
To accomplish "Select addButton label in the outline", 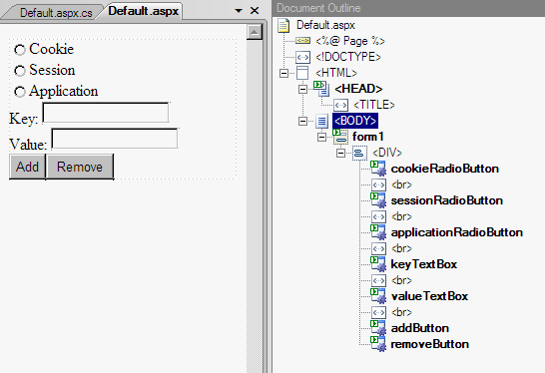I will [x=420, y=328].
